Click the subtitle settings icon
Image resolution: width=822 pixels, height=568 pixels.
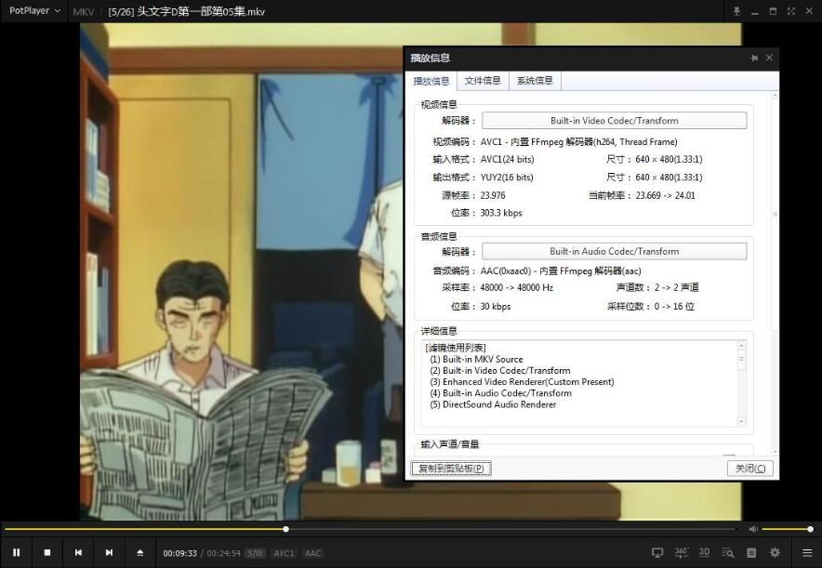751,552
